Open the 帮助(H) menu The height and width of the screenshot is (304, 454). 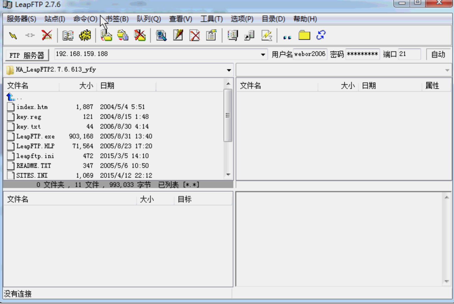(305, 19)
